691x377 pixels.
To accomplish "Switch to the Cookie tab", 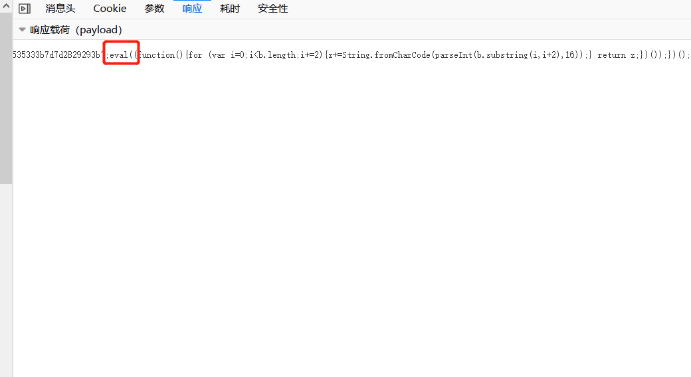I will tap(110, 9).
